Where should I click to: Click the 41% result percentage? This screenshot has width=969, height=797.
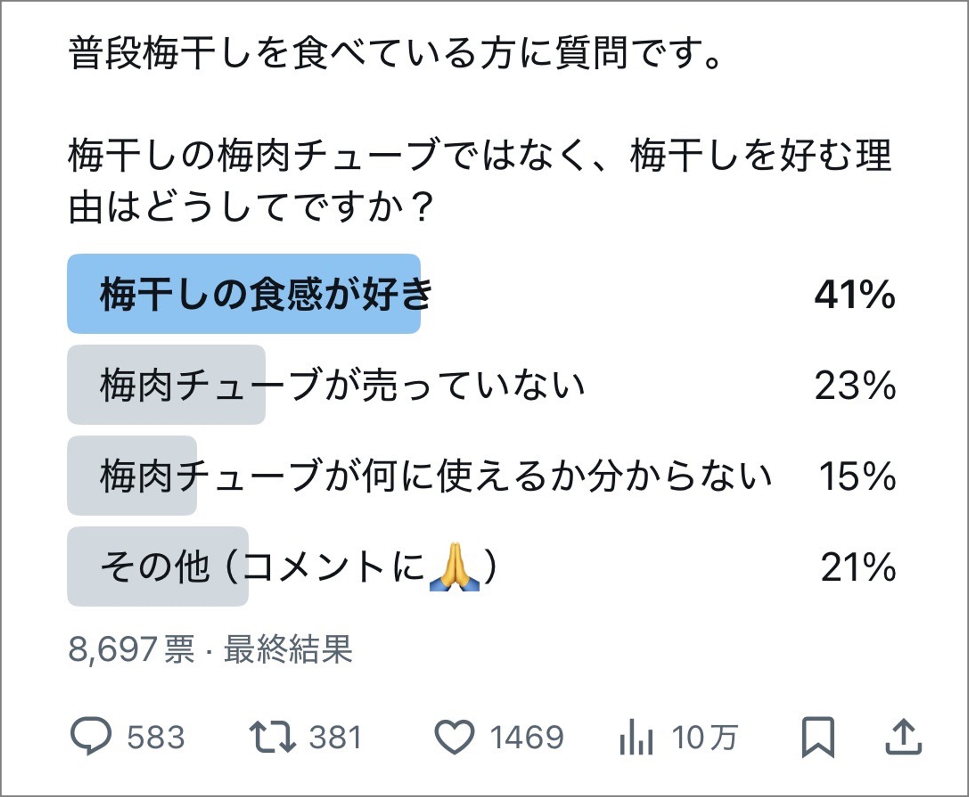pyautogui.click(x=855, y=294)
